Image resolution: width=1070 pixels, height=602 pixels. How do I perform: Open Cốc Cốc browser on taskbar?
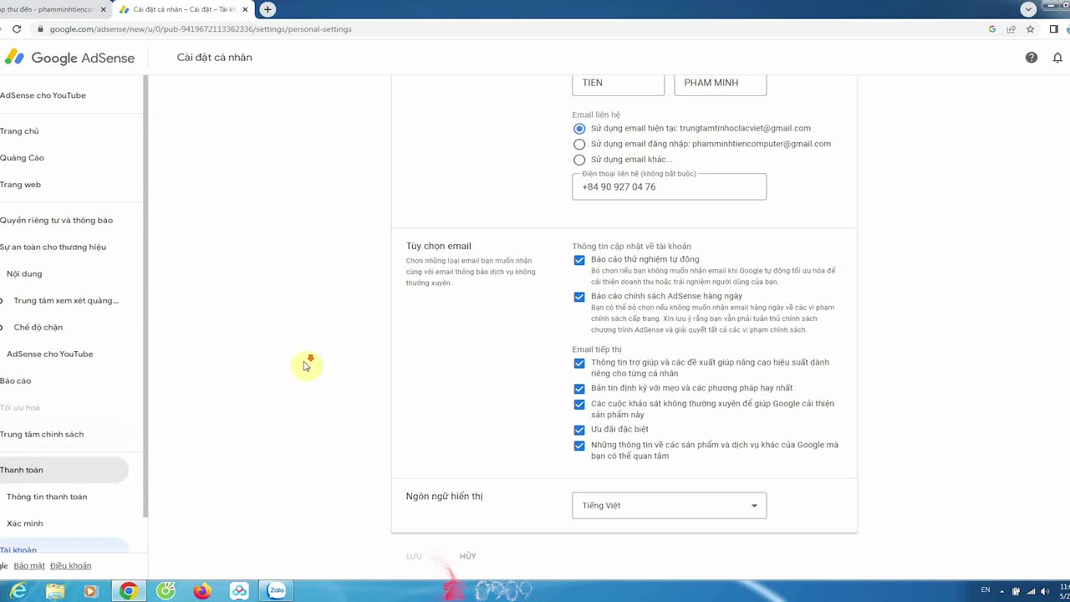click(166, 591)
